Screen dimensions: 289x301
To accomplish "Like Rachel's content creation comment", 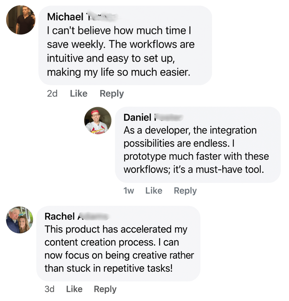I will point(74,289).
